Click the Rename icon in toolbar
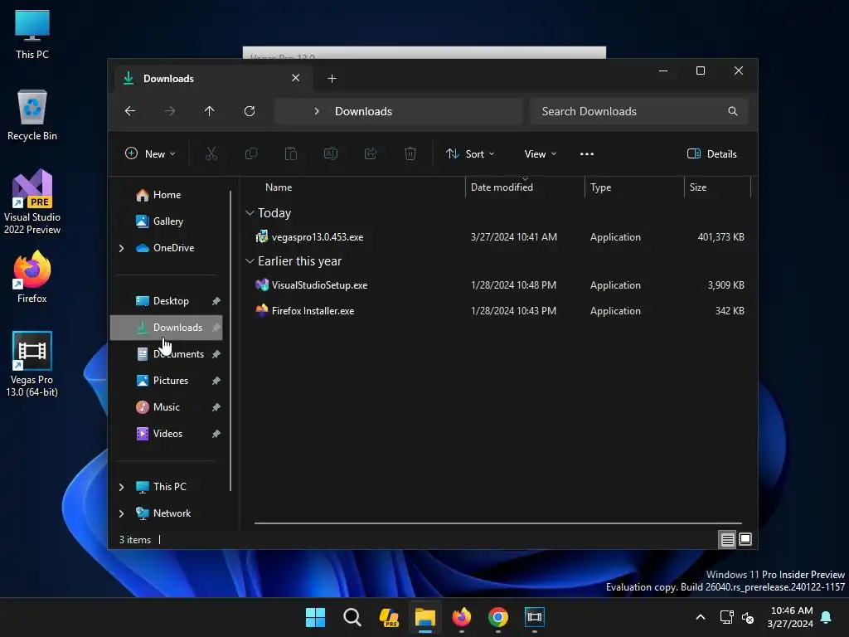Screen dimensions: 849x637 [331, 153]
